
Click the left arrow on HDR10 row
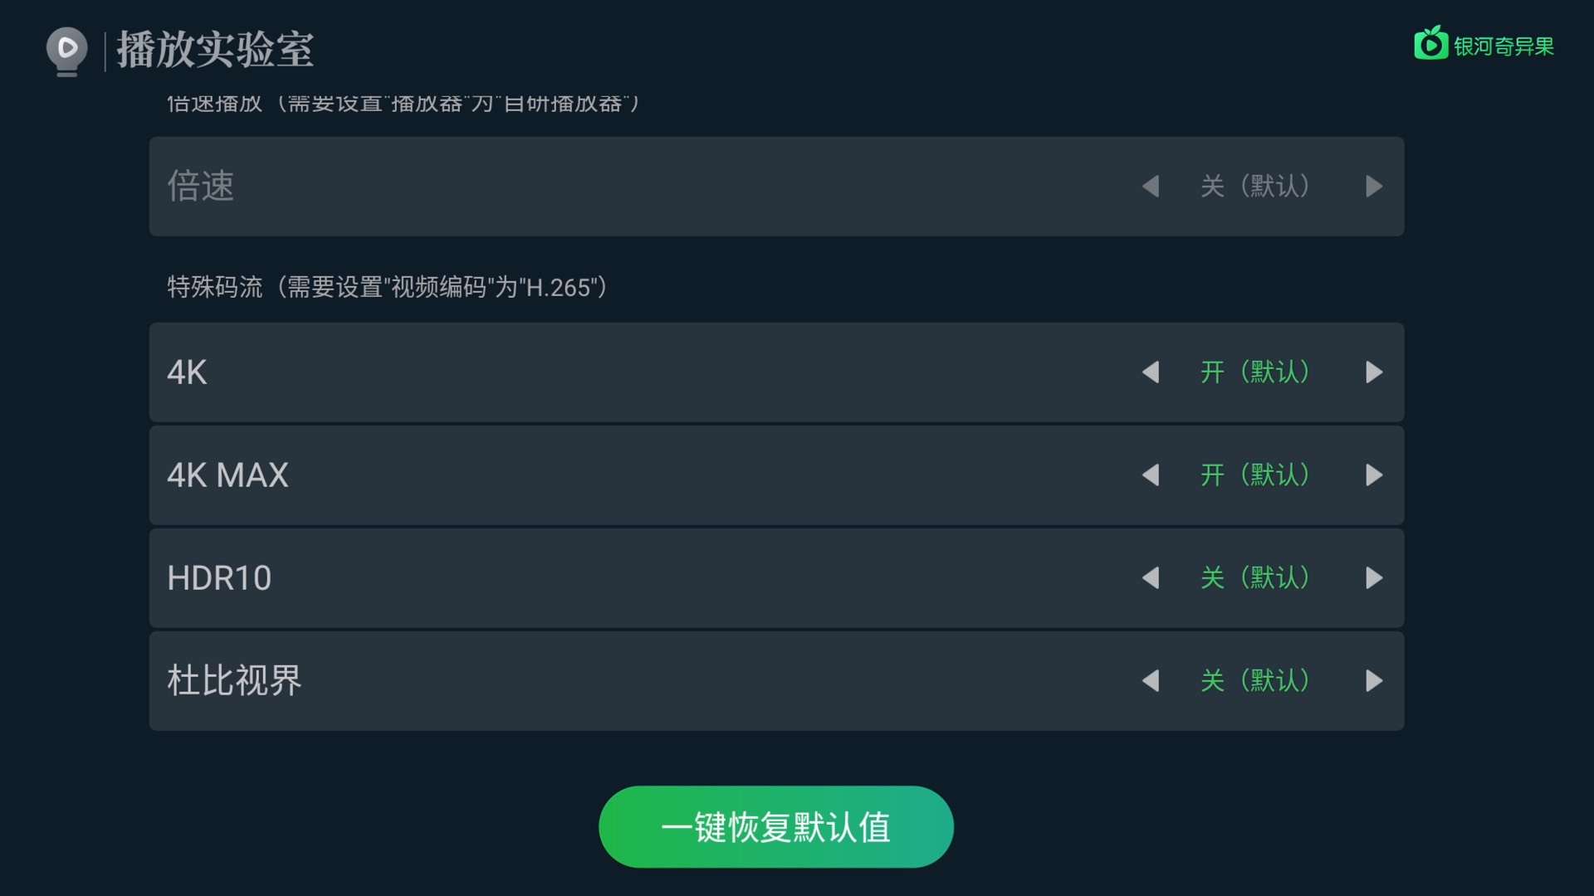tap(1151, 578)
